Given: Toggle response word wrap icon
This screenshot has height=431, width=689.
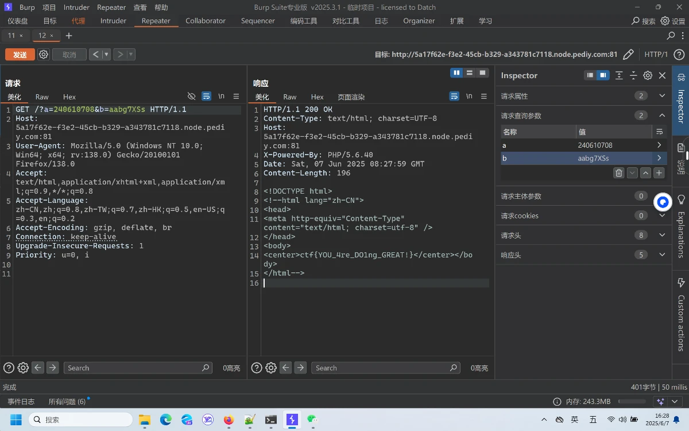Looking at the screenshot, I should click(x=454, y=96).
